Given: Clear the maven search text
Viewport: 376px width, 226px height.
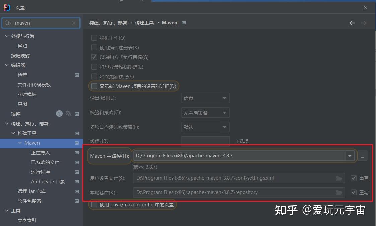Looking at the screenshot, I should tap(74, 23).
